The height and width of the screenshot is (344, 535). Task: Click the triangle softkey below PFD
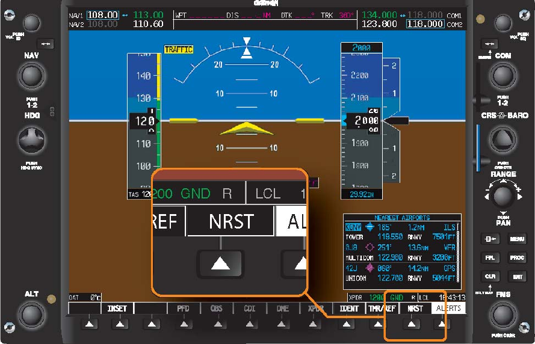(x=184, y=324)
